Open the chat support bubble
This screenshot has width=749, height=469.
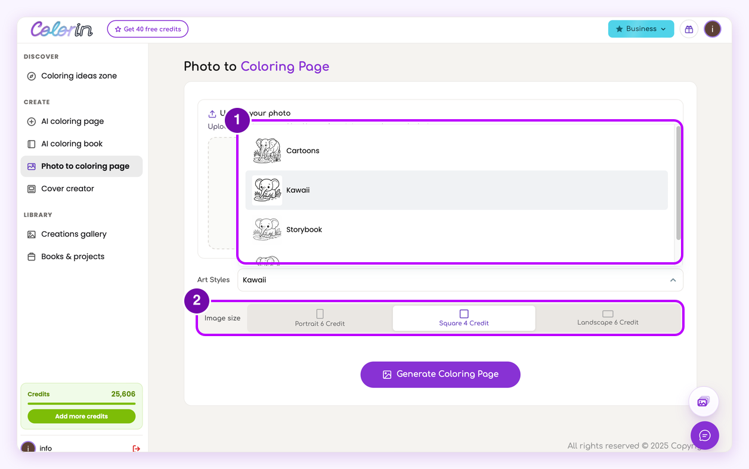click(705, 436)
